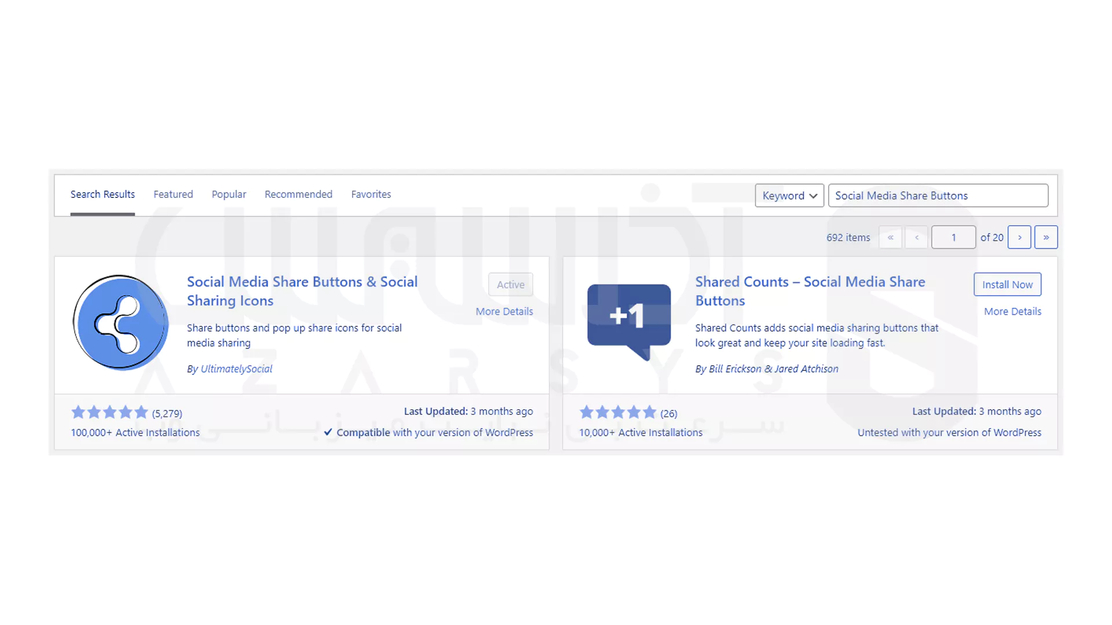1112x625 pixels.
Task: Click the current page number field
Action: pyautogui.click(x=953, y=237)
